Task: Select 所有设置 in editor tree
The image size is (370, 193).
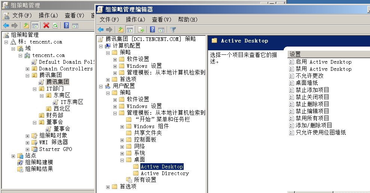Action: tap(145, 180)
